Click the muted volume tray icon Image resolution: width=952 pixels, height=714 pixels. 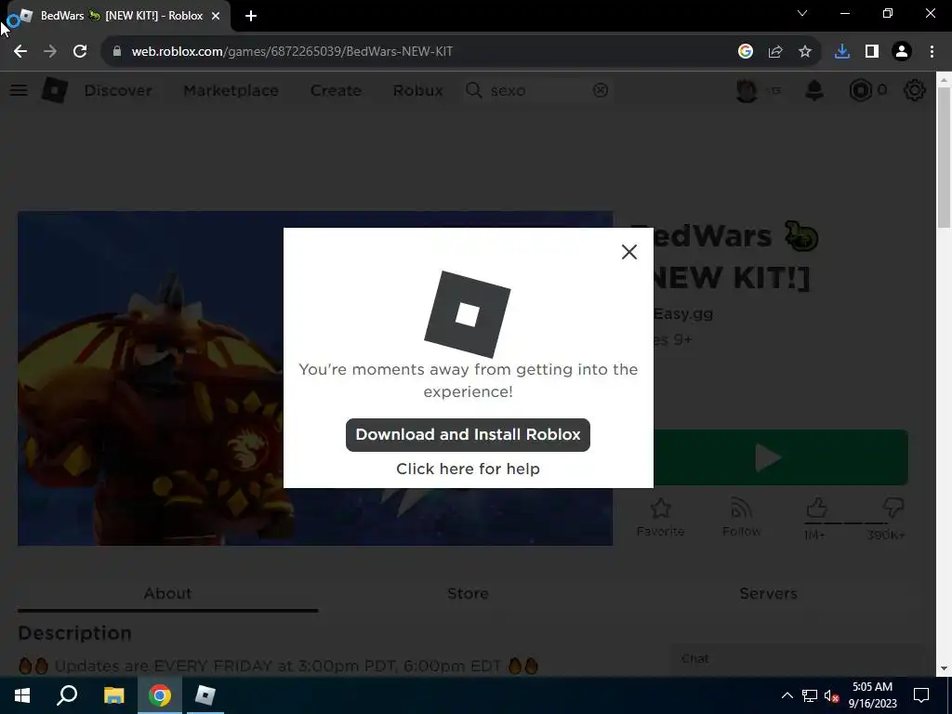pos(831,695)
